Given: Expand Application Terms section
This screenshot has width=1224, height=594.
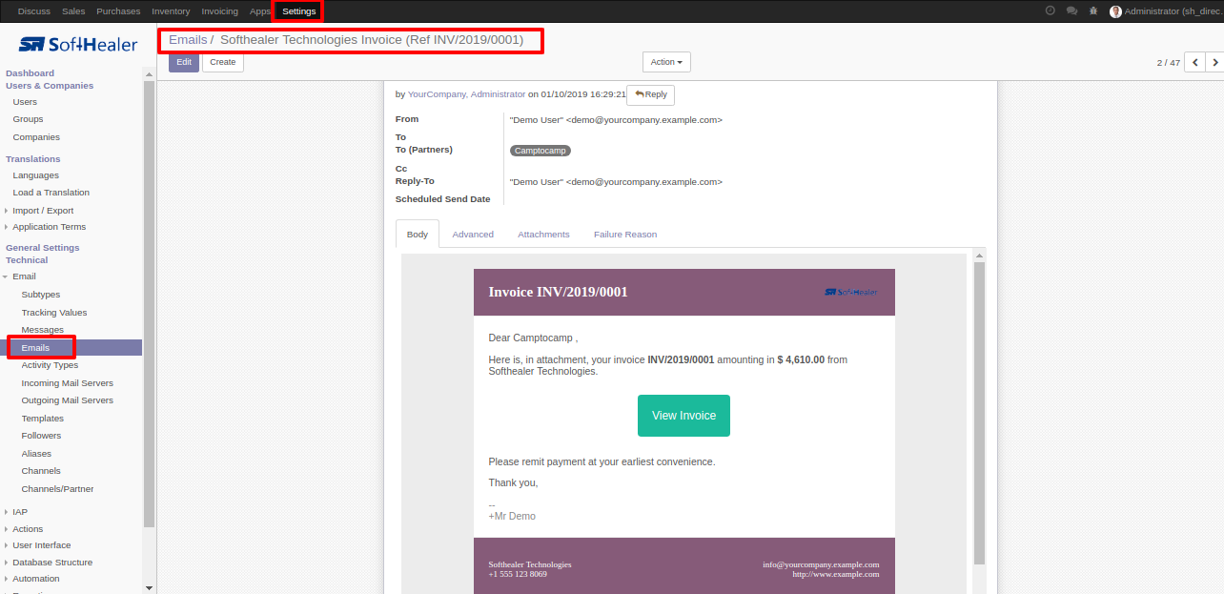Looking at the screenshot, I should [x=49, y=227].
